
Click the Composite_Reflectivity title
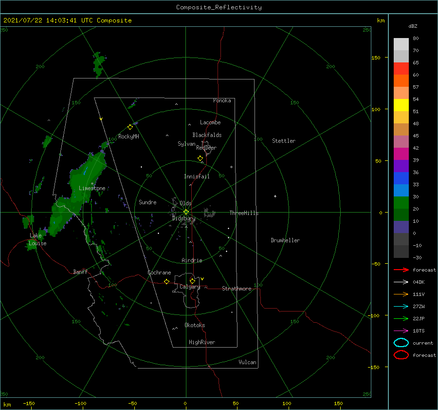[219, 7]
